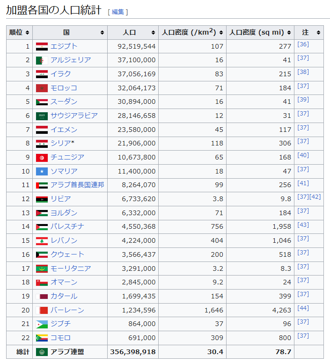Click the Somalia flag icon

[x=42, y=171]
